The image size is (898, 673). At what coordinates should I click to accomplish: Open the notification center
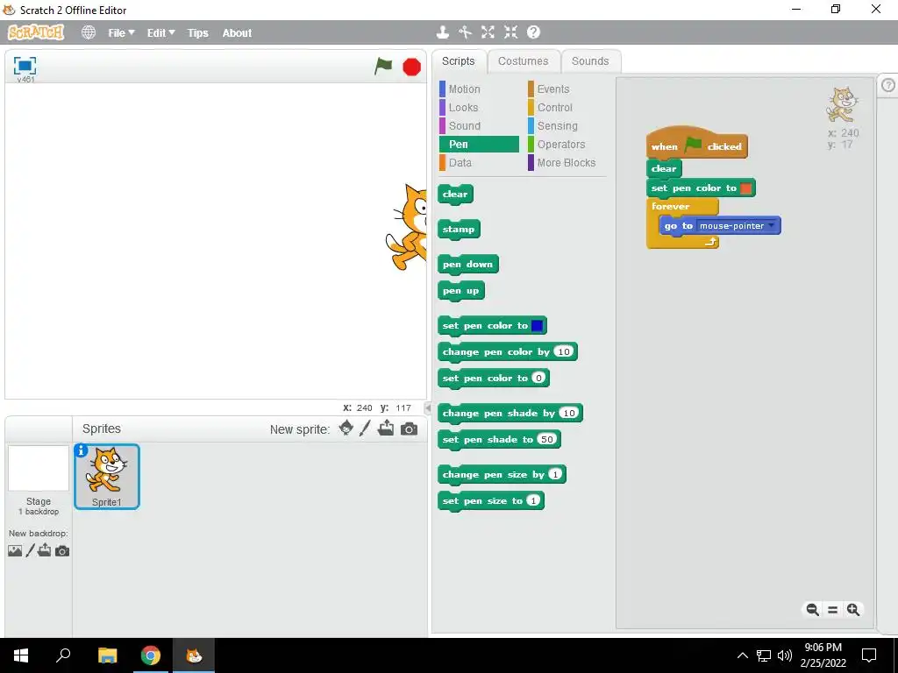[869, 655]
